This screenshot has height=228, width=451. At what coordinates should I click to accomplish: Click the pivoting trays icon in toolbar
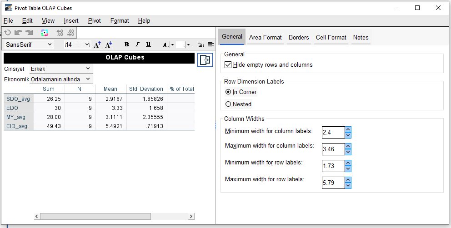click(x=44, y=33)
